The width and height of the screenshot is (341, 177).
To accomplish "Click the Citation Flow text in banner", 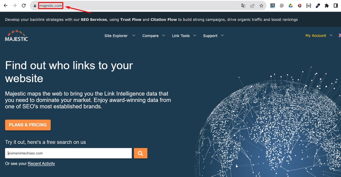I will [164, 19].
